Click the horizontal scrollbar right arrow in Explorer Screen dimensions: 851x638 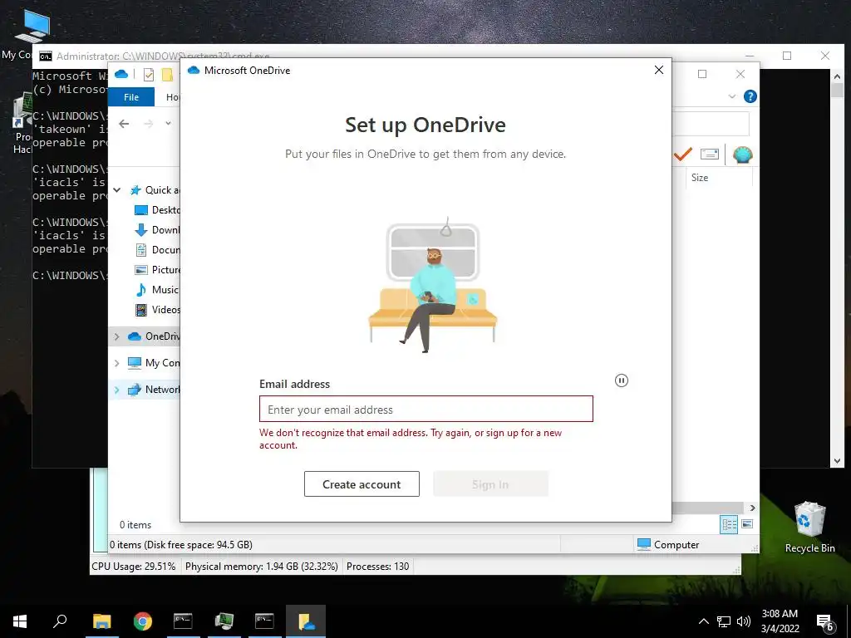[753, 508]
